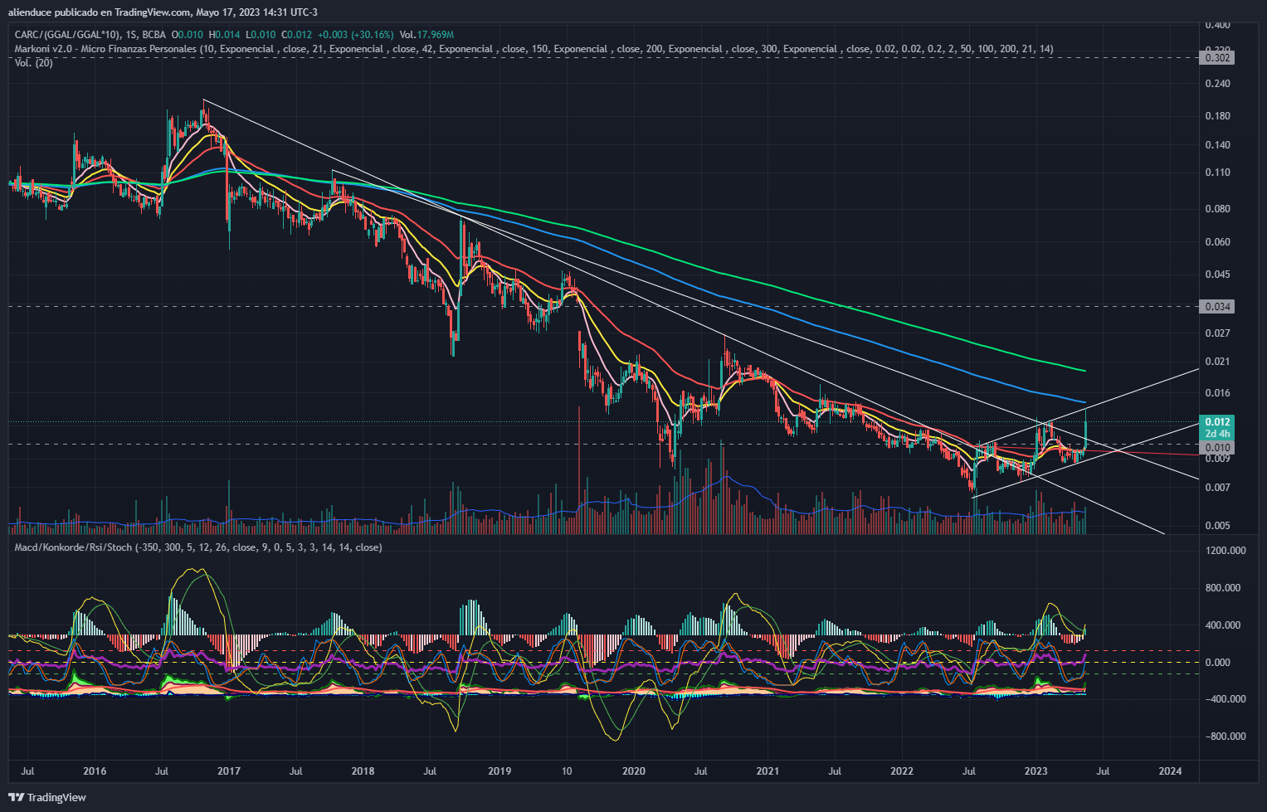Click the 800.000 level on oscillator scale

coord(1224,588)
